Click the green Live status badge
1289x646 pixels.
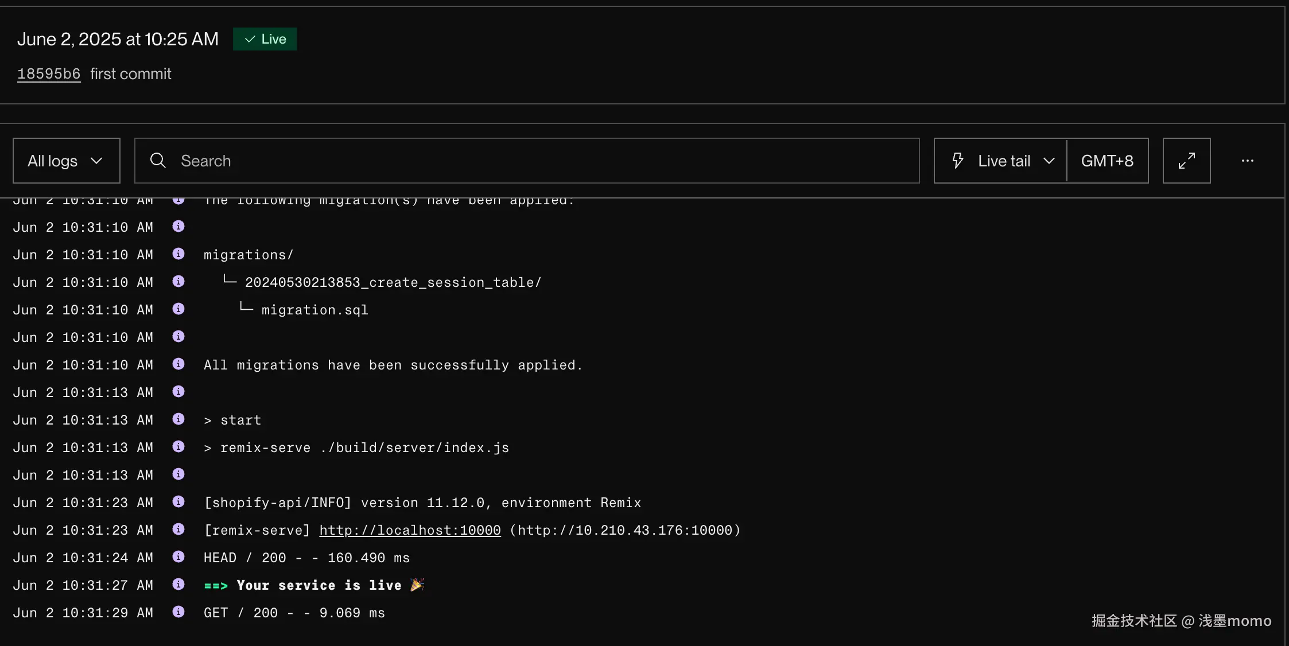tap(265, 39)
